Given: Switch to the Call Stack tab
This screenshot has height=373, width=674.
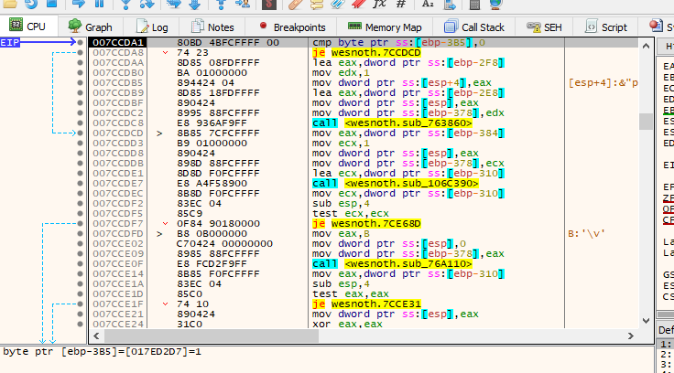Looking at the screenshot, I should [473, 27].
